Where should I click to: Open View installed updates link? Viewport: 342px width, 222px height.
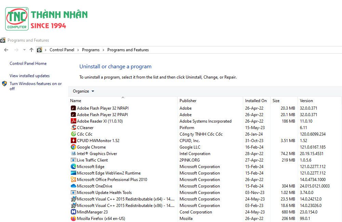tap(30, 76)
